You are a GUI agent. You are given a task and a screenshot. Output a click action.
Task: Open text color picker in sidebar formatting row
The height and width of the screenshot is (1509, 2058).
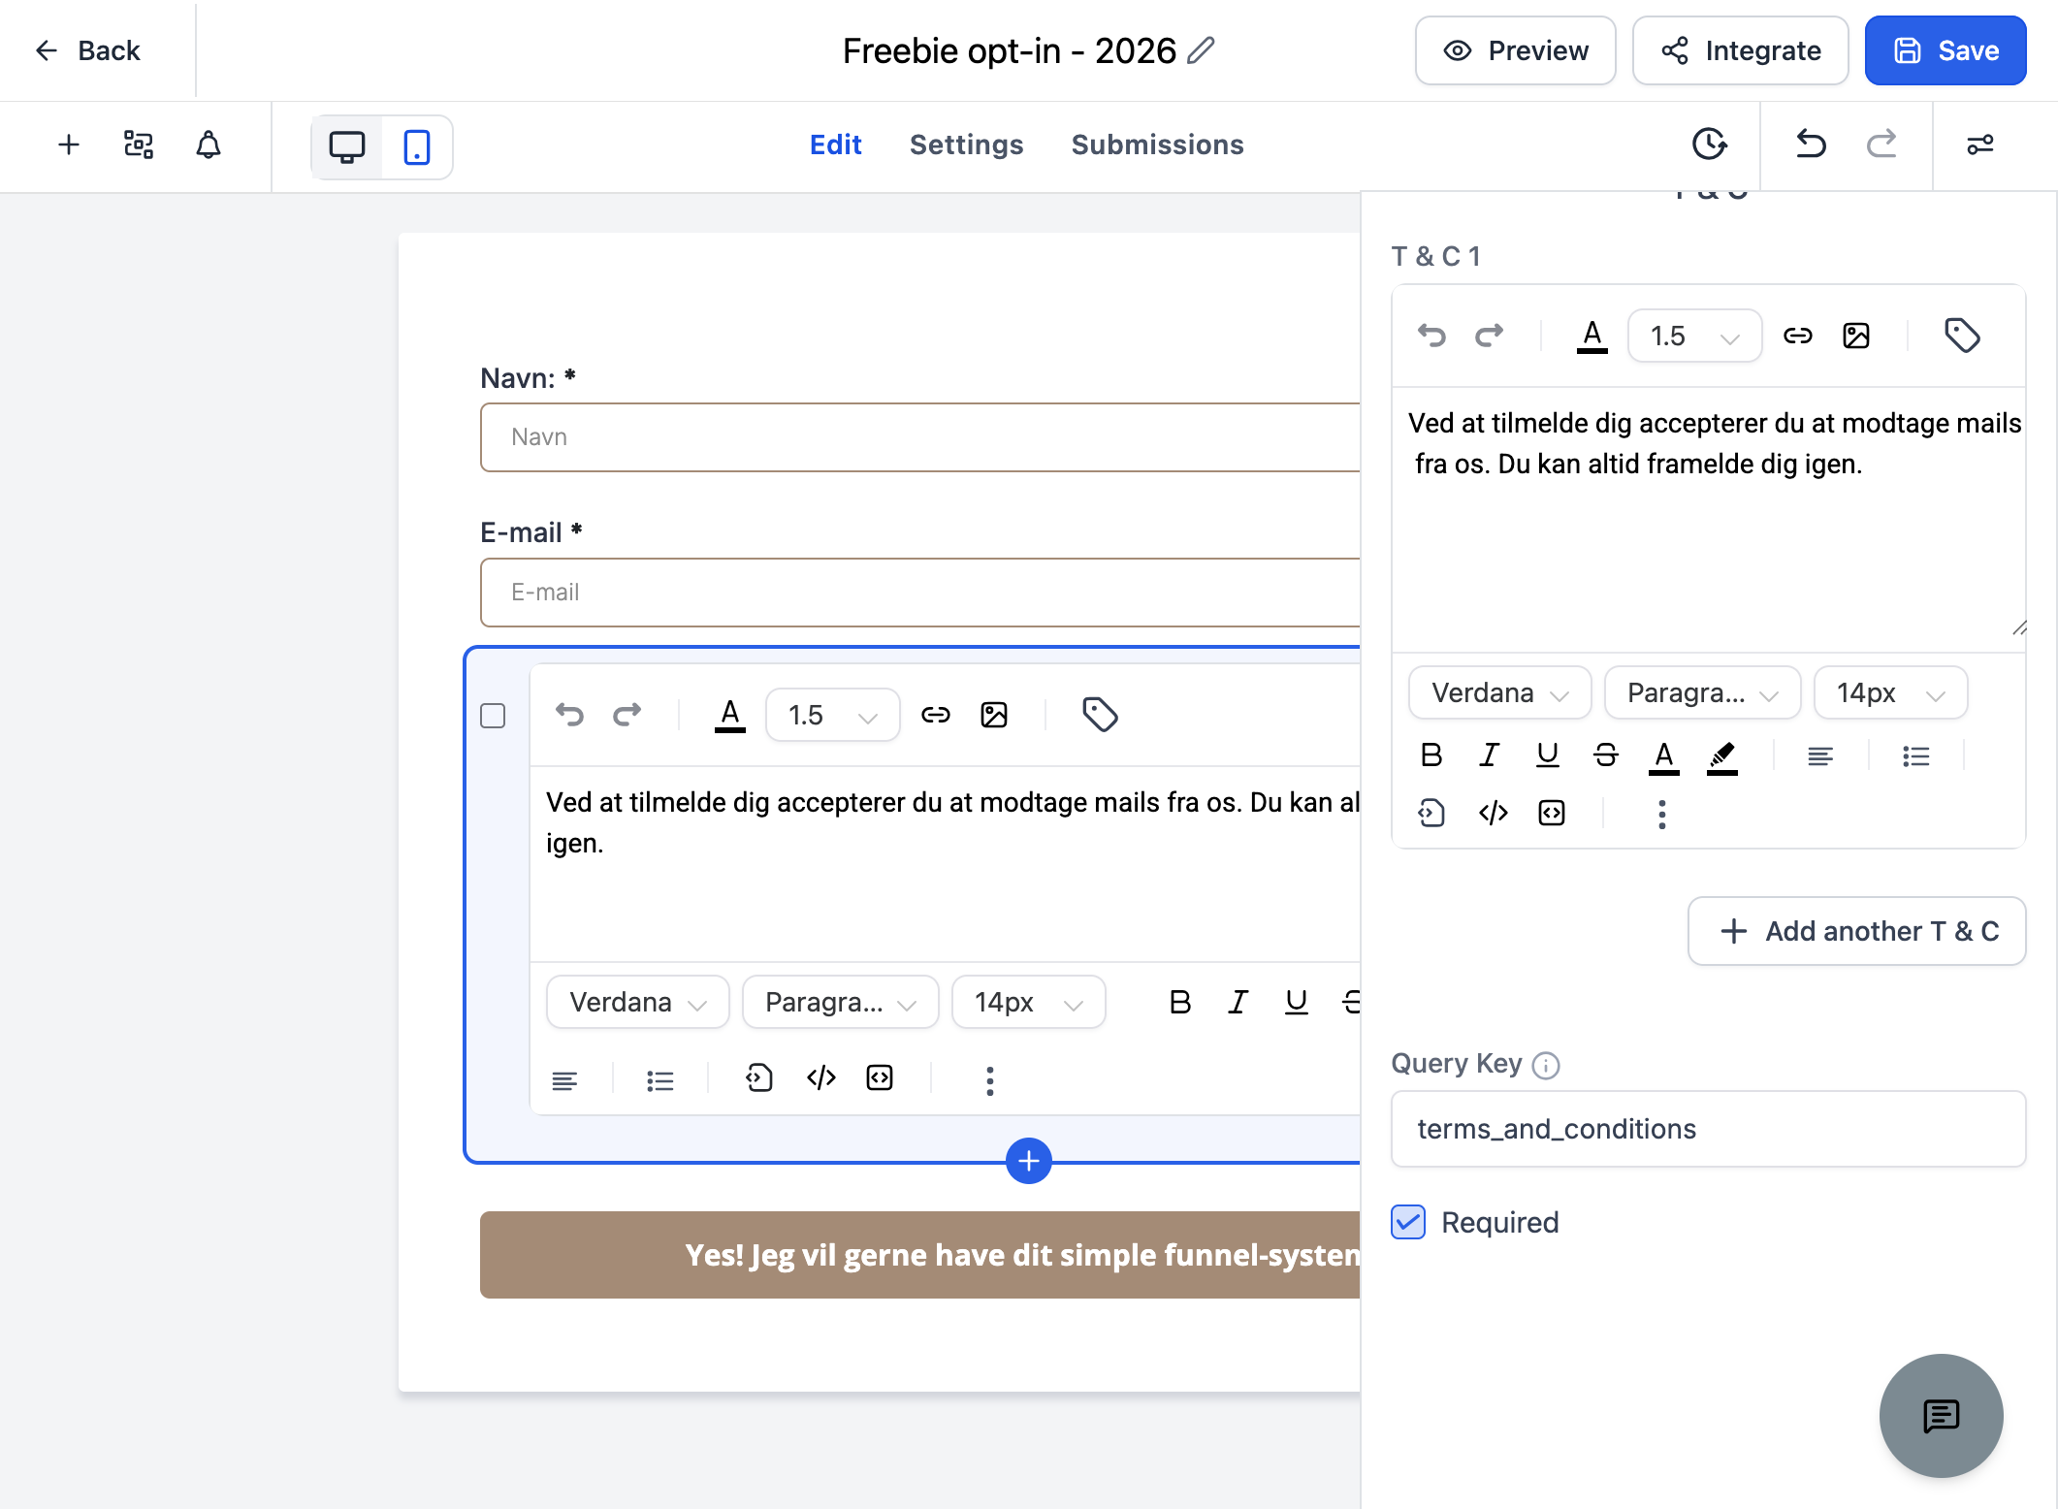click(x=1663, y=756)
